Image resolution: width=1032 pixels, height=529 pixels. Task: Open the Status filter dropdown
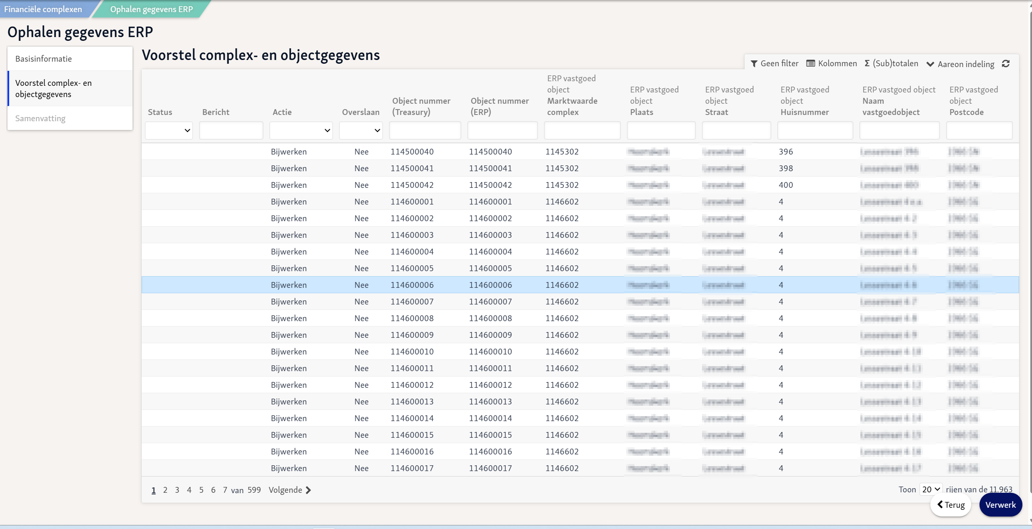169,130
